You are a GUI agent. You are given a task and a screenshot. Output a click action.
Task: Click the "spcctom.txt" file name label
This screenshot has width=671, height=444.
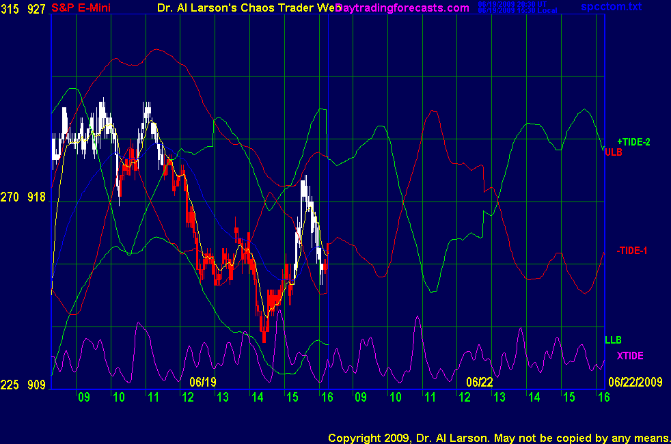pos(611,6)
